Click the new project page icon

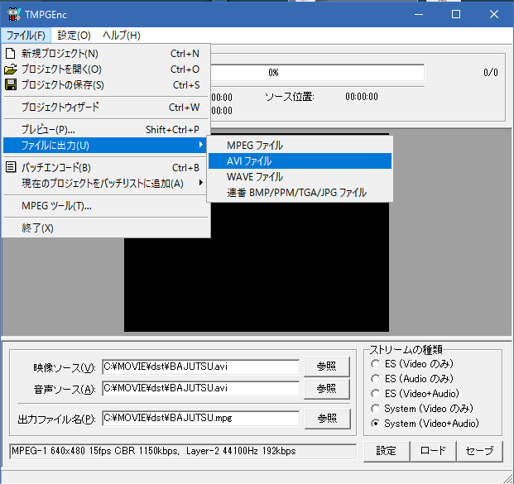pyautogui.click(x=11, y=54)
